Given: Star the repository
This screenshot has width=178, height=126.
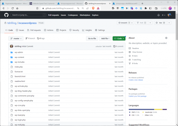Looking at the screenshot, I should click(160, 23).
